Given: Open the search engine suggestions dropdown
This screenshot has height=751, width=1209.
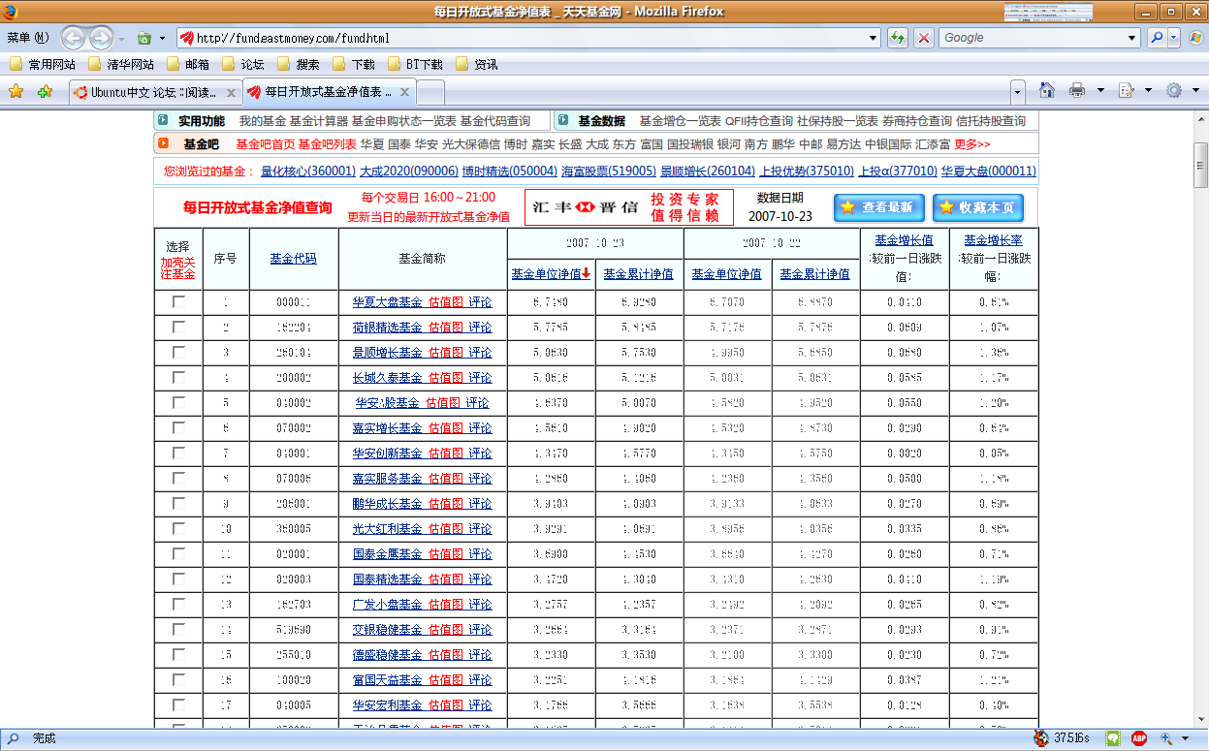Looking at the screenshot, I should (1133, 38).
